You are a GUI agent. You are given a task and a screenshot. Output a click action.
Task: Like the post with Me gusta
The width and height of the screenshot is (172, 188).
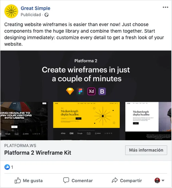(28, 180)
